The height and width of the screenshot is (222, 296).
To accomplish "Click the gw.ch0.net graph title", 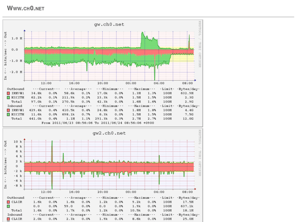I will point(109,24).
